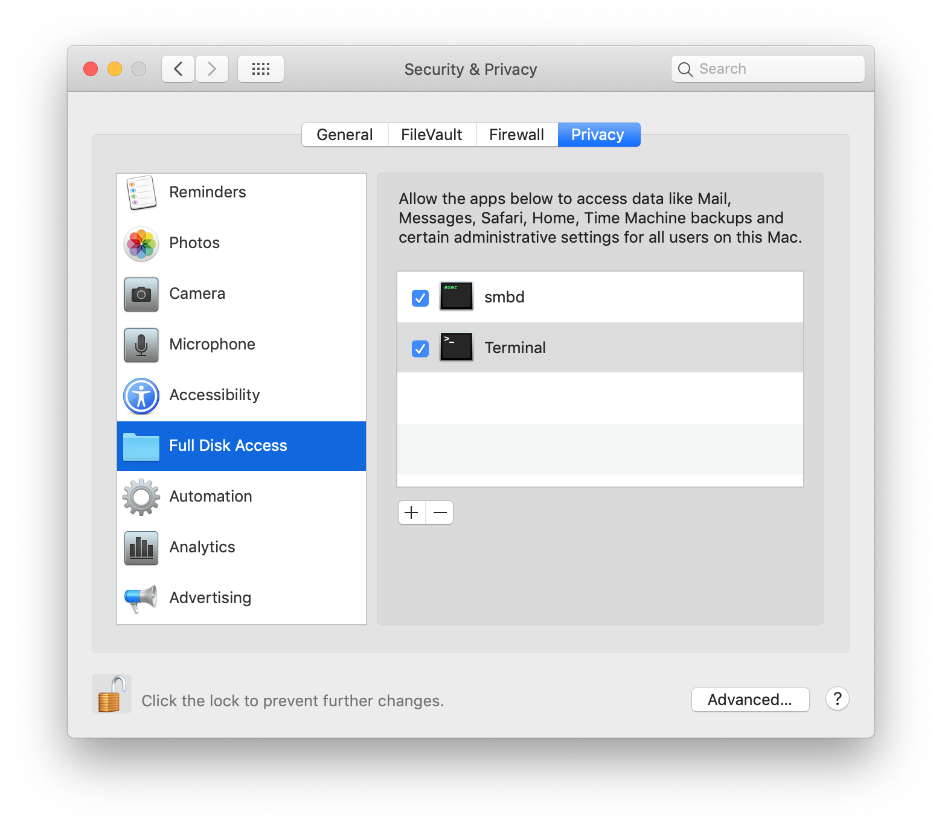
Task: Click the smbd terminal icon
Action: (x=456, y=296)
